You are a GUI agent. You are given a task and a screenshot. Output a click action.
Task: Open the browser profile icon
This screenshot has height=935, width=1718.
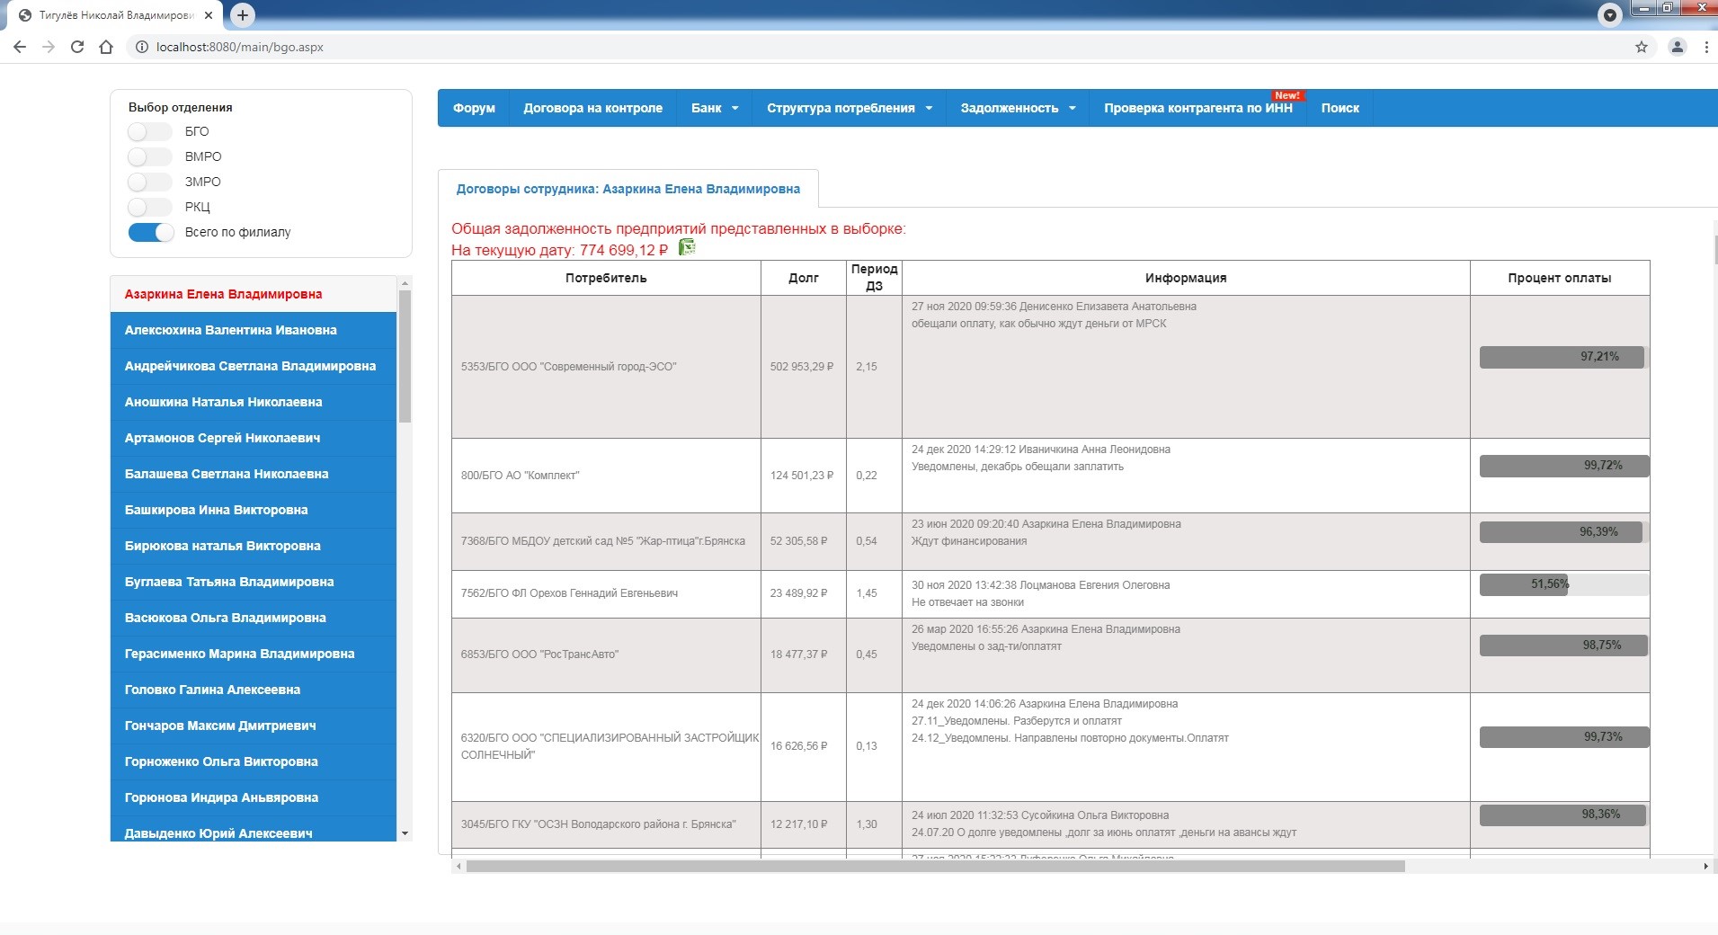1677,47
